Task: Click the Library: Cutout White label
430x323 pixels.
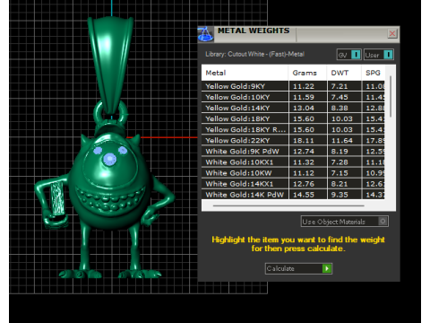Action: 254,54
